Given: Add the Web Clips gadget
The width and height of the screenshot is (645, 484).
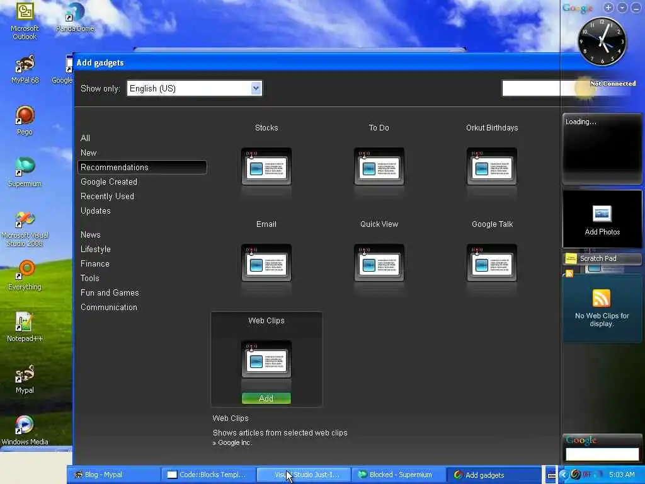Looking at the screenshot, I should point(266,398).
